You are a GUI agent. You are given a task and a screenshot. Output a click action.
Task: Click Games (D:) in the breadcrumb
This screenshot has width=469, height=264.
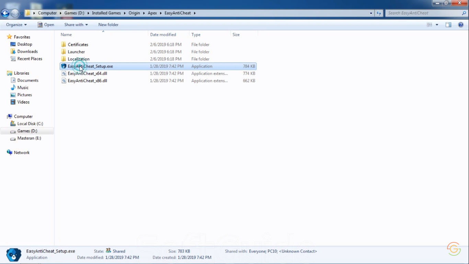click(x=74, y=13)
